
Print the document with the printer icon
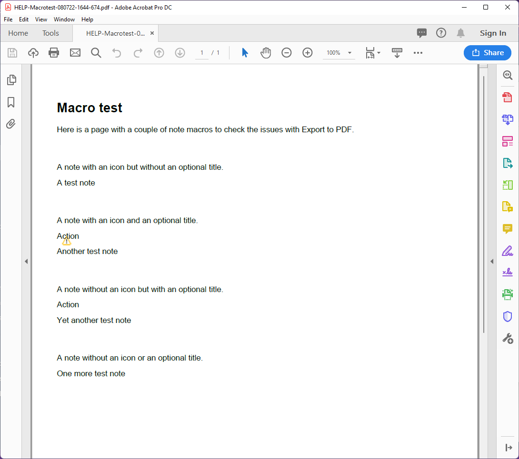pyautogui.click(x=54, y=53)
